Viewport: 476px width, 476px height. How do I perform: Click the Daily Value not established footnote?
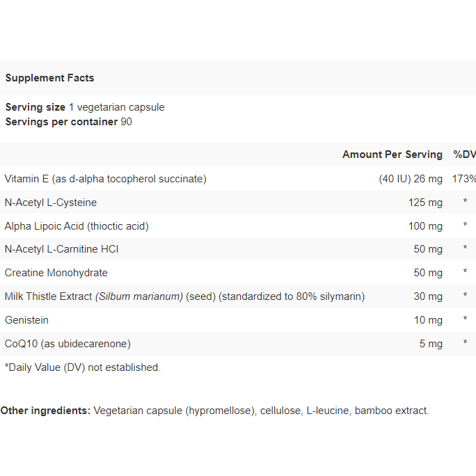point(83,367)
